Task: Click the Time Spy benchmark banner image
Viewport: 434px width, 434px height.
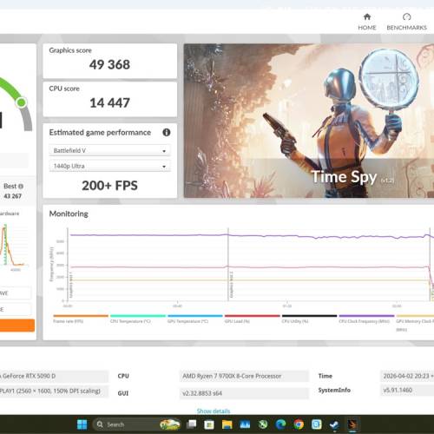Action: click(x=309, y=121)
